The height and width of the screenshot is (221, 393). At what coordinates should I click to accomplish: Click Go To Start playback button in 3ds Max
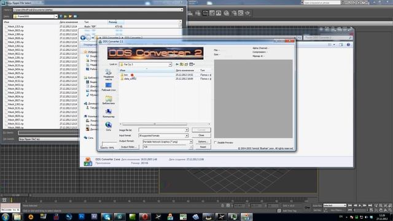click(350, 206)
